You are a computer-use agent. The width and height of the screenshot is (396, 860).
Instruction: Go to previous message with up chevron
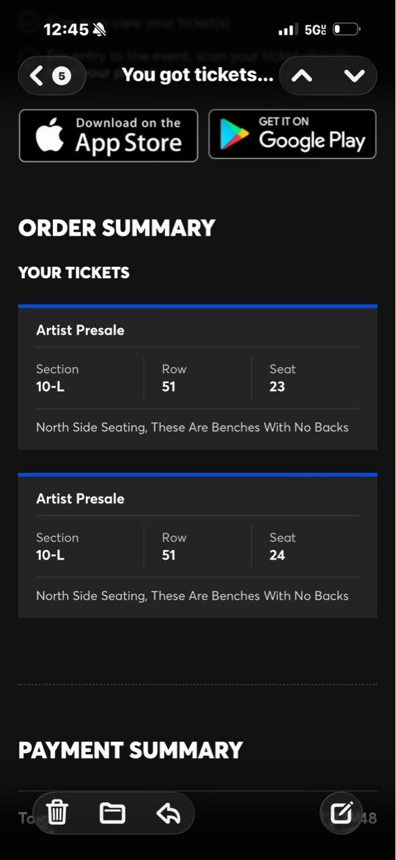click(302, 76)
